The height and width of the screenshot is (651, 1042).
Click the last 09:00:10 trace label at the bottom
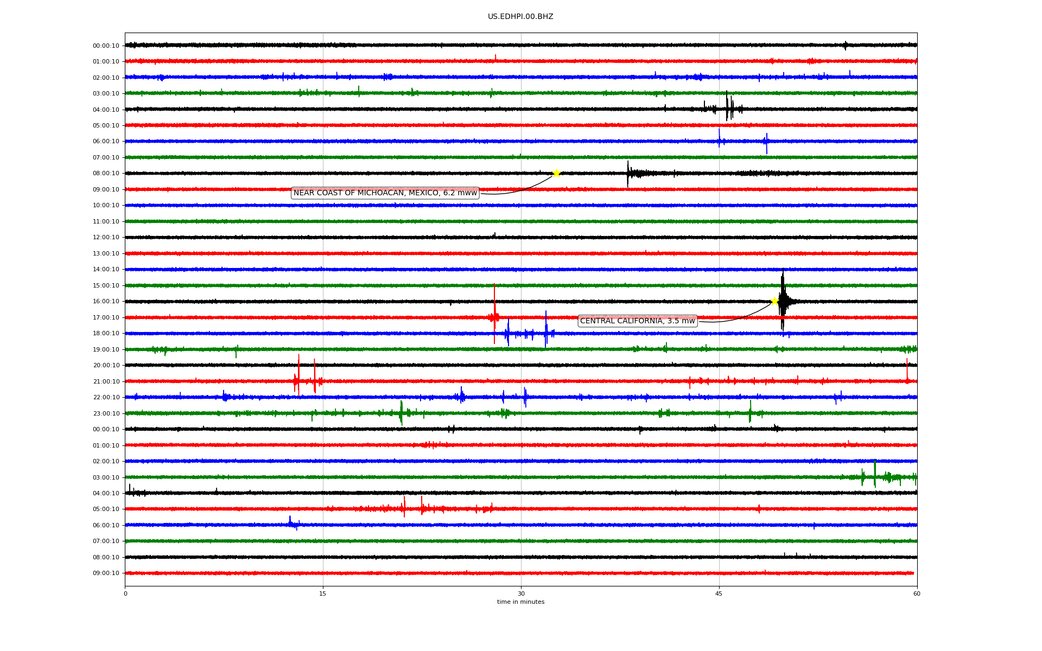106,573
